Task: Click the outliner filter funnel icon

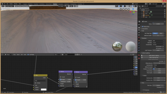Action: tap(162, 6)
